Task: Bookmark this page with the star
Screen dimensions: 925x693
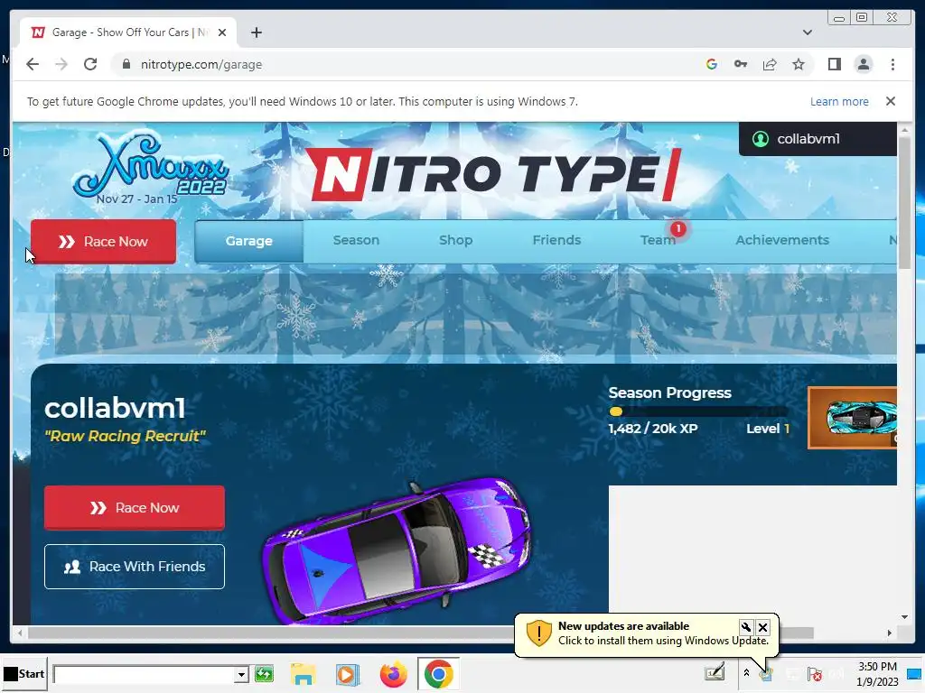Action: pos(799,64)
